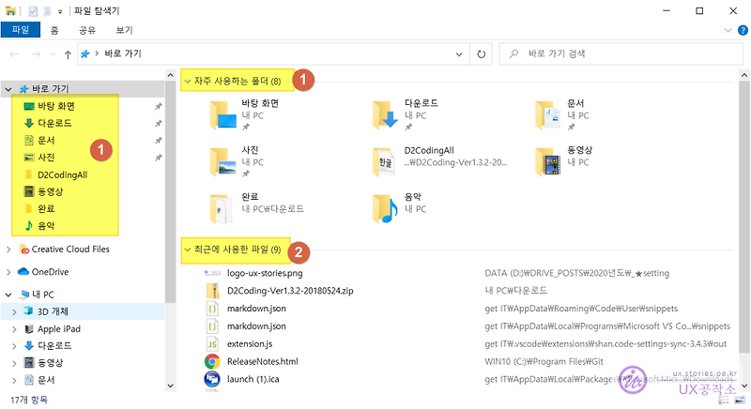Expand Apple iPad tree node
Viewport: 751px width, 409px height.
[14, 329]
